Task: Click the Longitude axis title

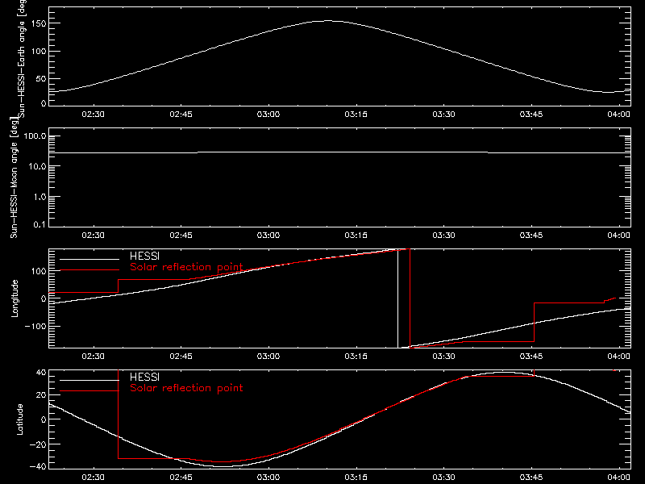Action: click(15, 298)
